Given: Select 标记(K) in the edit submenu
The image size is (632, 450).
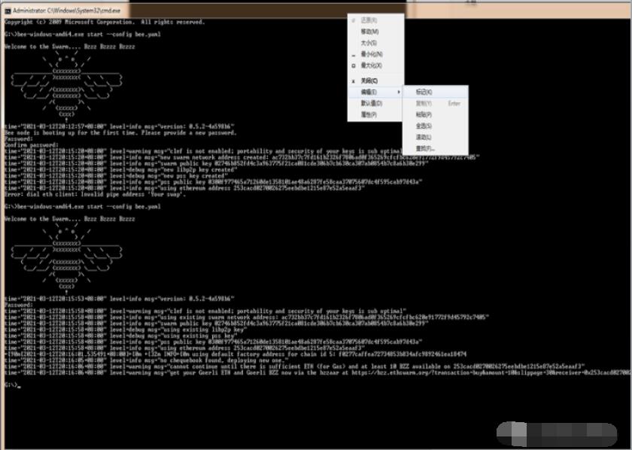Looking at the screenshot, I should click(424, 92).
